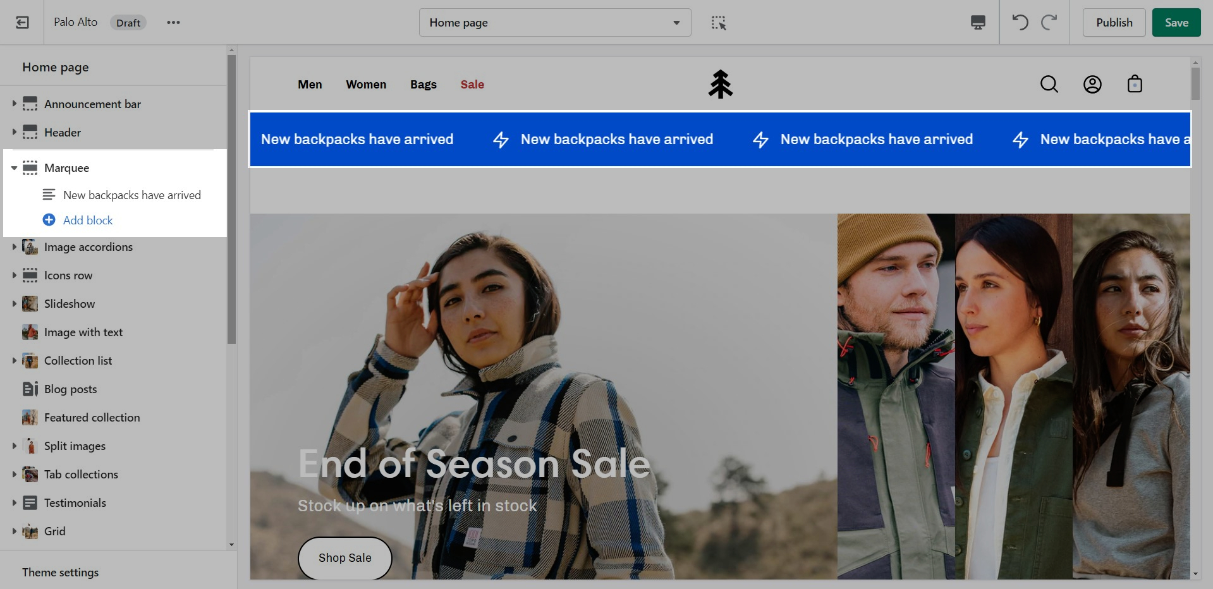The image size is (1213, 589).
Task: Open the Home page template dropdown
Action: (x=554, y=23)
